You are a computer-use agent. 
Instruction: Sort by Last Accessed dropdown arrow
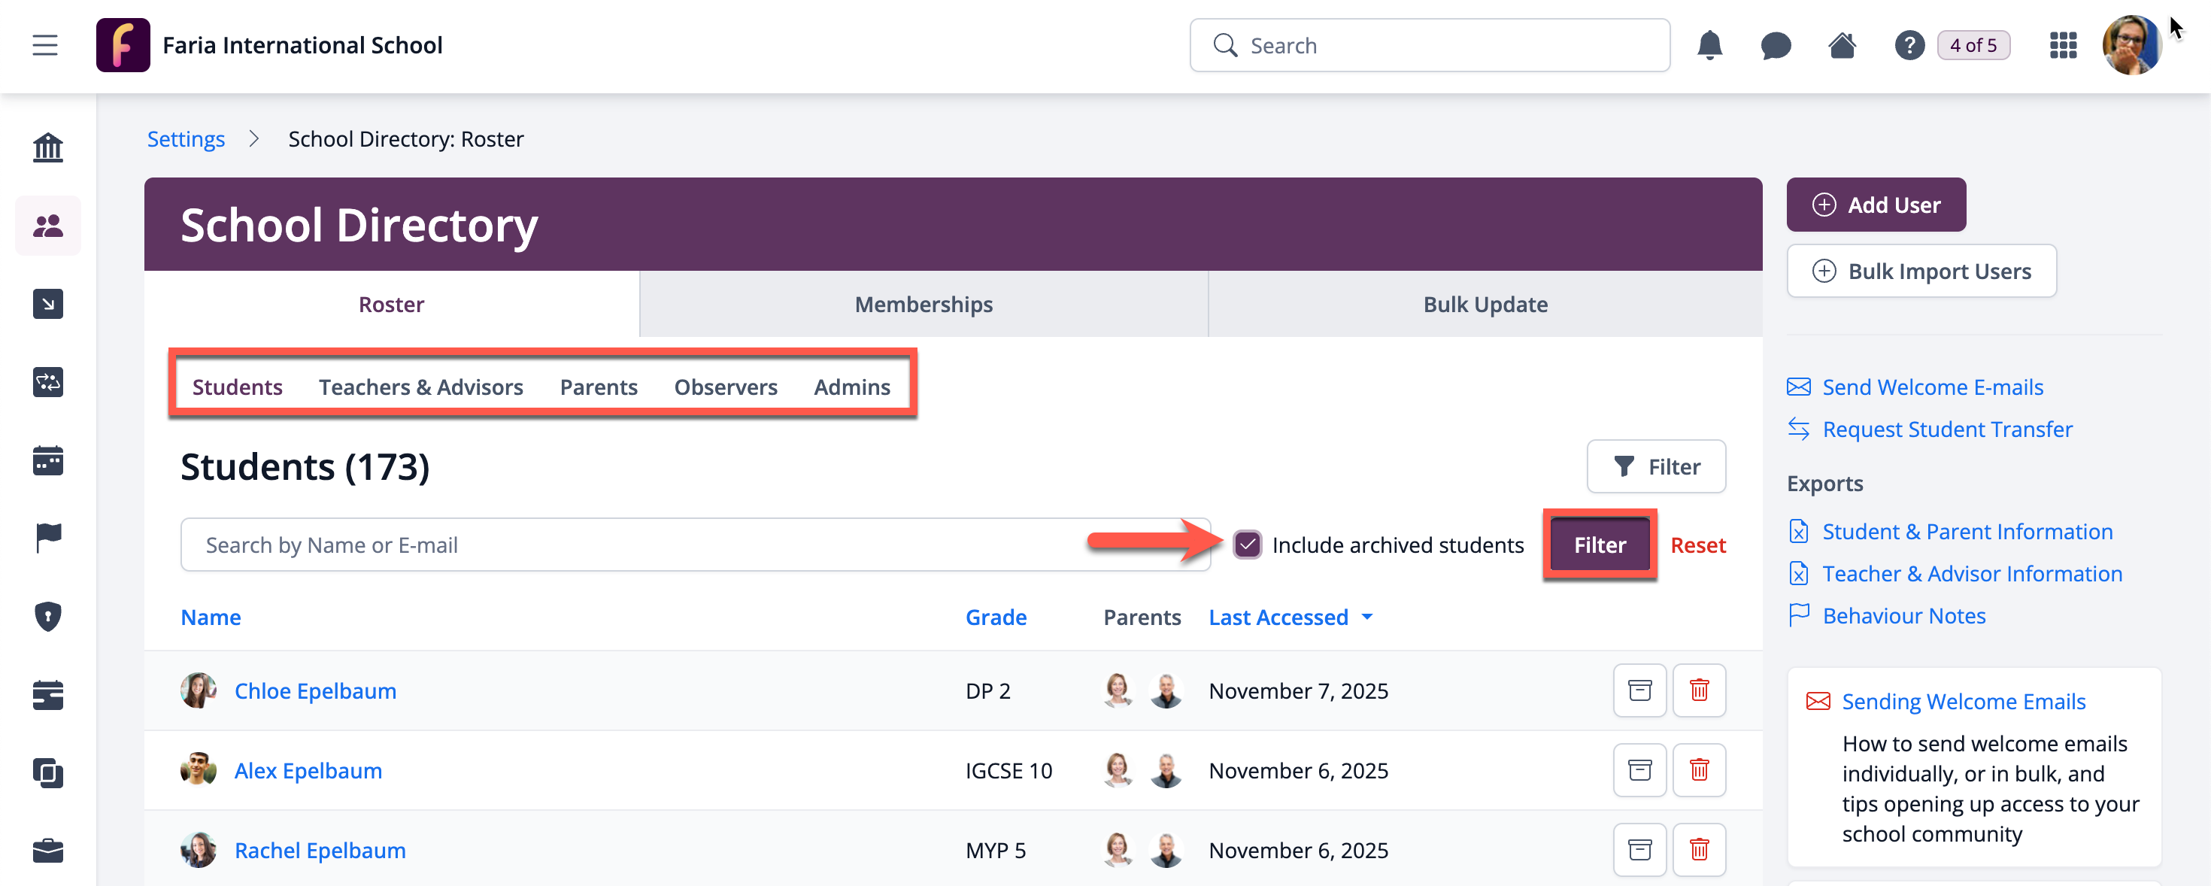point(1367,617)
